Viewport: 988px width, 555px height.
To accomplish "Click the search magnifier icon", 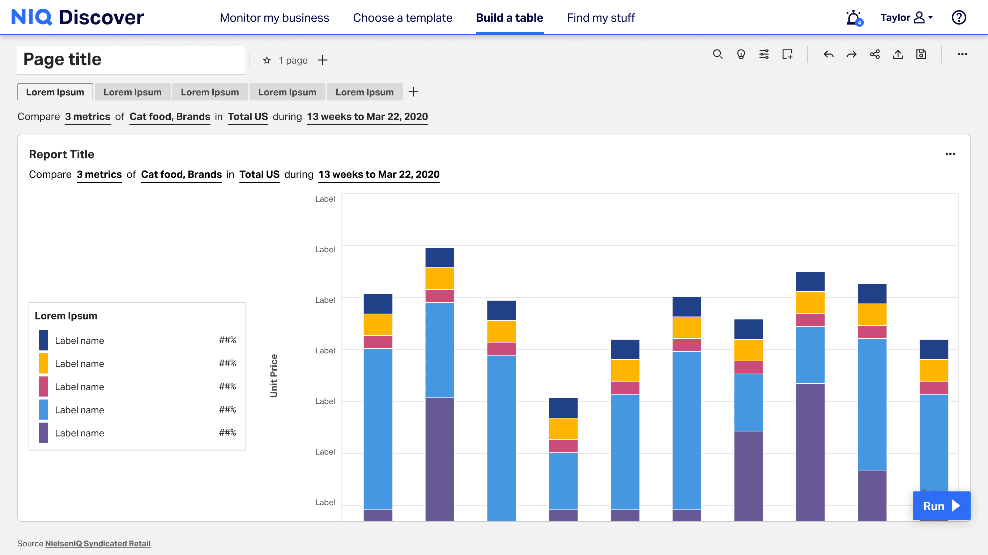I will pos(717,54).
